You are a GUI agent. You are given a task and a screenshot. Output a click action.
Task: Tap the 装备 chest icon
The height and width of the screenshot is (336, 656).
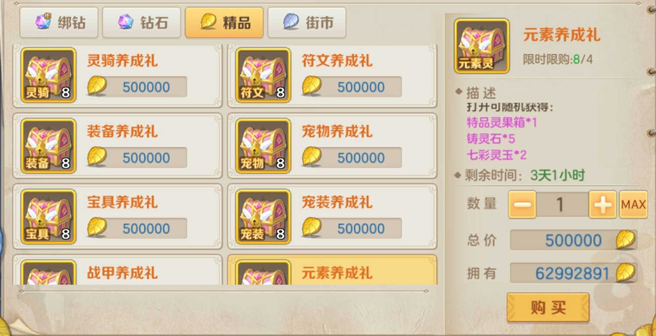(x=48, y=145)
